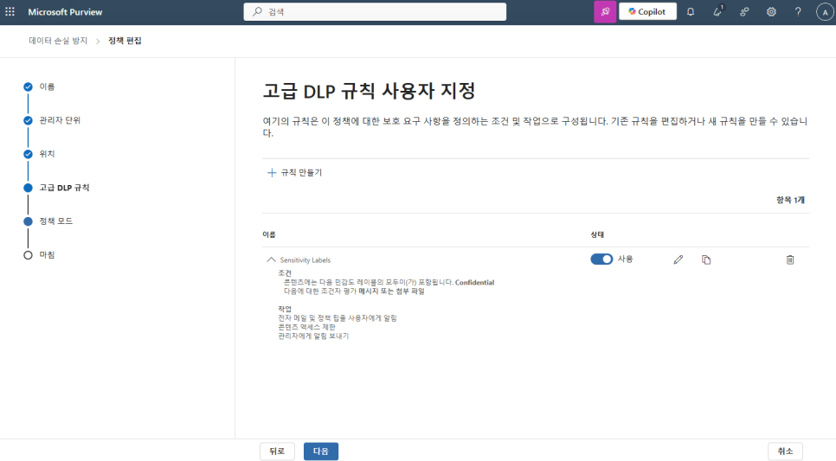836x461 pixels.
Task: Open the account avatar menu
Action: 825,12
